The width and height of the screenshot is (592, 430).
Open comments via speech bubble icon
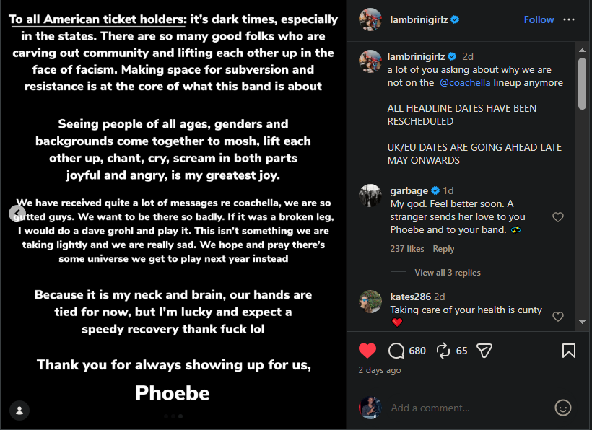click(x=396, y=351)
